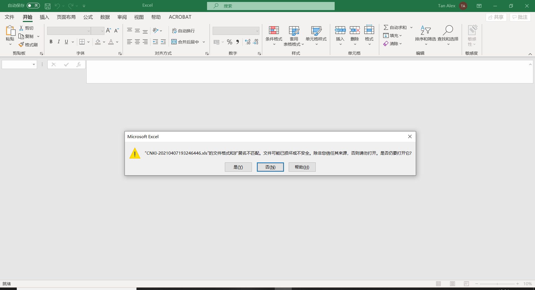Click the Paste clipboard icon
Viewport: 535px width, 290px height.
coord(10,30)
